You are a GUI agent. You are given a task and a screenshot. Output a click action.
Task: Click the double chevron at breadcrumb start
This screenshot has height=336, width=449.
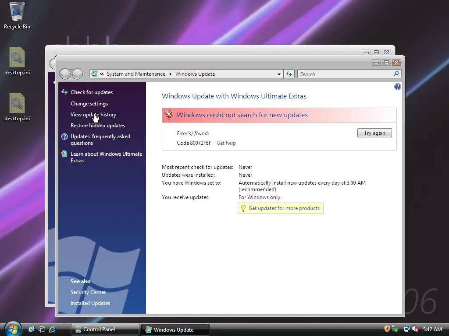coord(102,73)
